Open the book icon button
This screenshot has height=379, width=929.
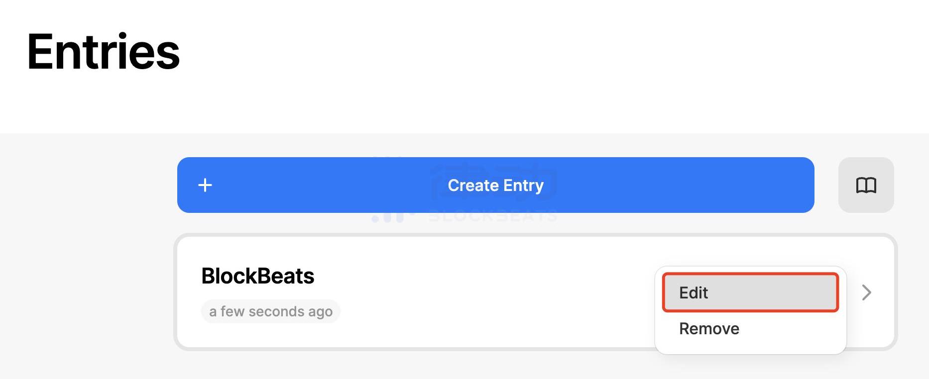tap(866, 186)
